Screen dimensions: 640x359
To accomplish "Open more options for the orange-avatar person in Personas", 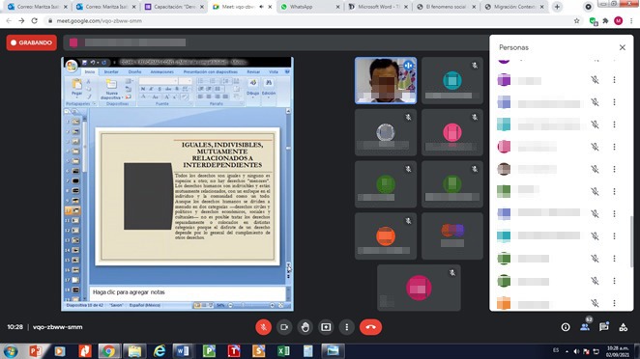I will coord(614,303).
